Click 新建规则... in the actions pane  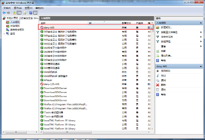point(167,28)
